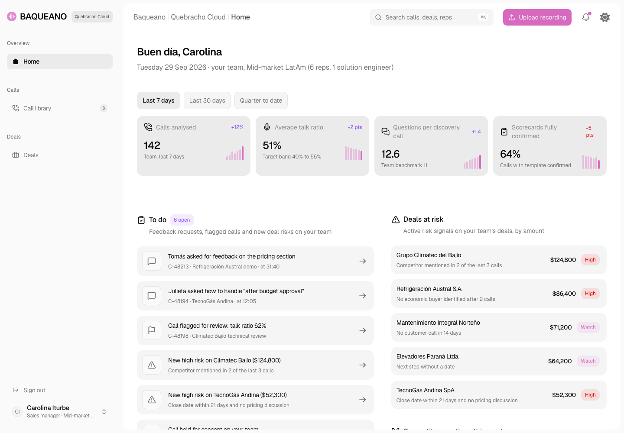This screenshot has height=433, width=624.
Task: Click the High badge for Refrigeración Austral
Action: tap(590, 294)
